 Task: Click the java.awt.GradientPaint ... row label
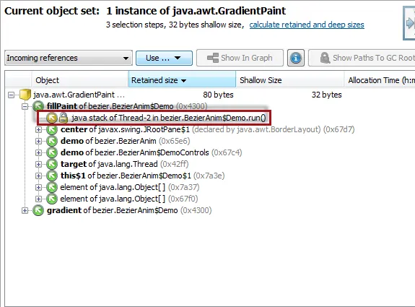(79, 95)
